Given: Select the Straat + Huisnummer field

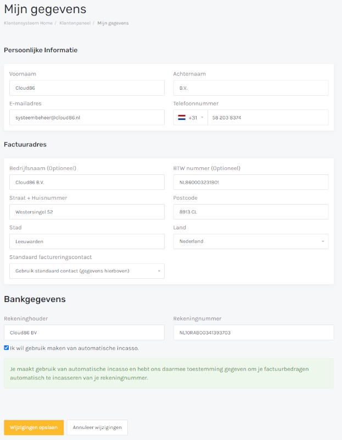Looking at the screenshot, I should [x=87, y=212].
